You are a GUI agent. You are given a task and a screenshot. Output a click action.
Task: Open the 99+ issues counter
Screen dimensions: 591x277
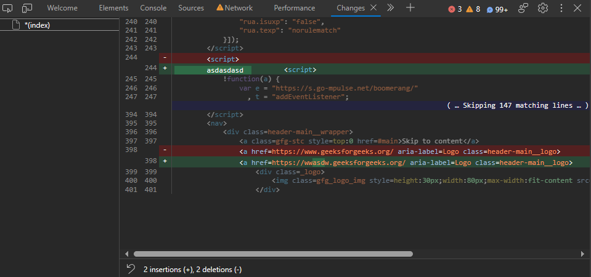497,9
